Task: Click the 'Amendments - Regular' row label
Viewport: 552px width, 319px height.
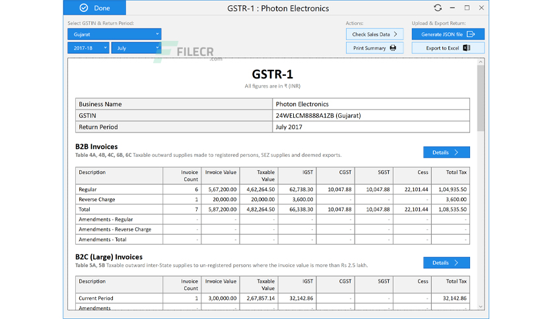Action: click(x=106, y=219)
